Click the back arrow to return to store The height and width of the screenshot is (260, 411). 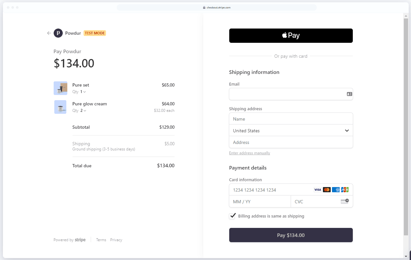tap(49, 33)
